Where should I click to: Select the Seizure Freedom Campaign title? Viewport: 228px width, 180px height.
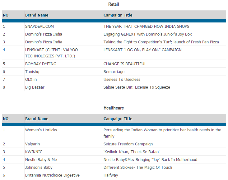[x=128, y=144]
